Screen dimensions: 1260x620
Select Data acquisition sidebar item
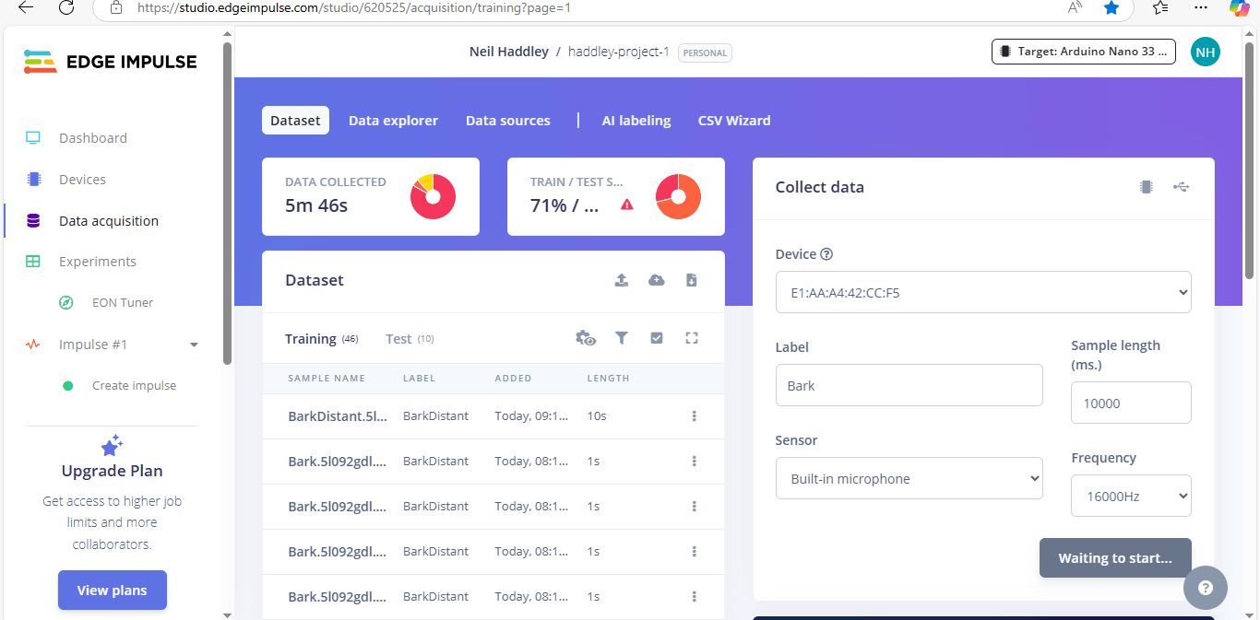coord(109,221)
